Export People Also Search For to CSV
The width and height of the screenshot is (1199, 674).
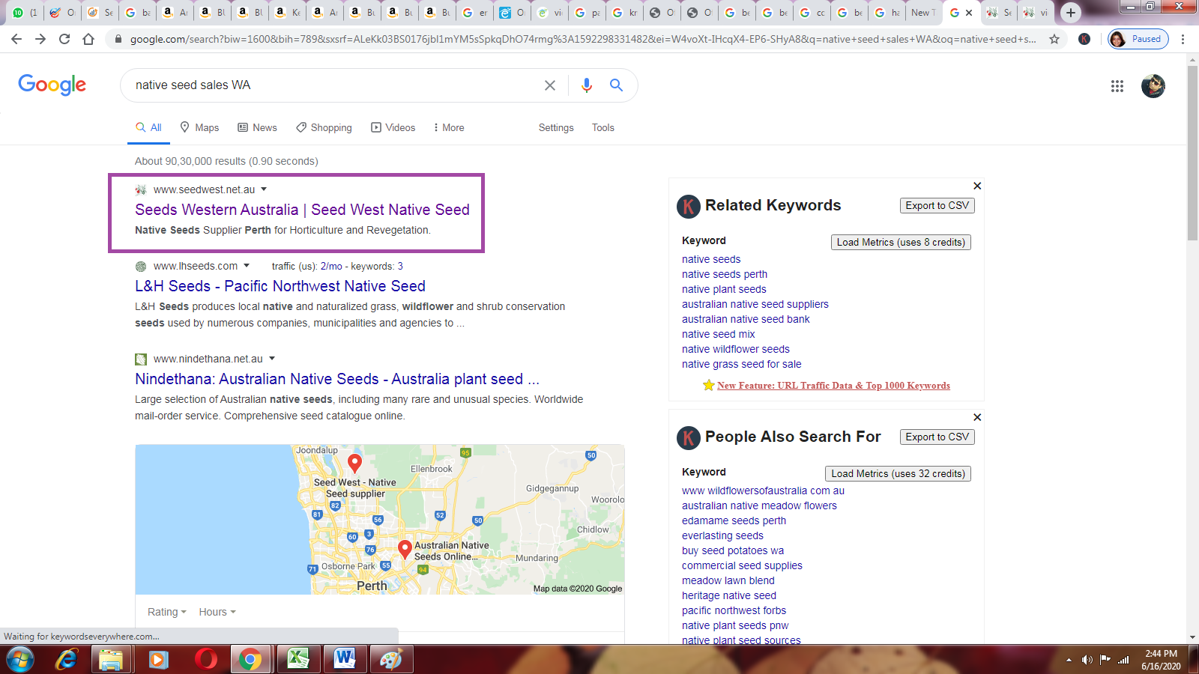coord(937,437)
